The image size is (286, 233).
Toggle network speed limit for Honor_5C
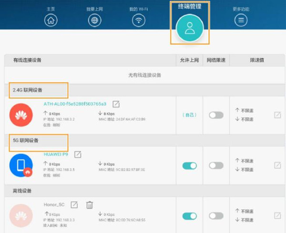pos(216,216)
